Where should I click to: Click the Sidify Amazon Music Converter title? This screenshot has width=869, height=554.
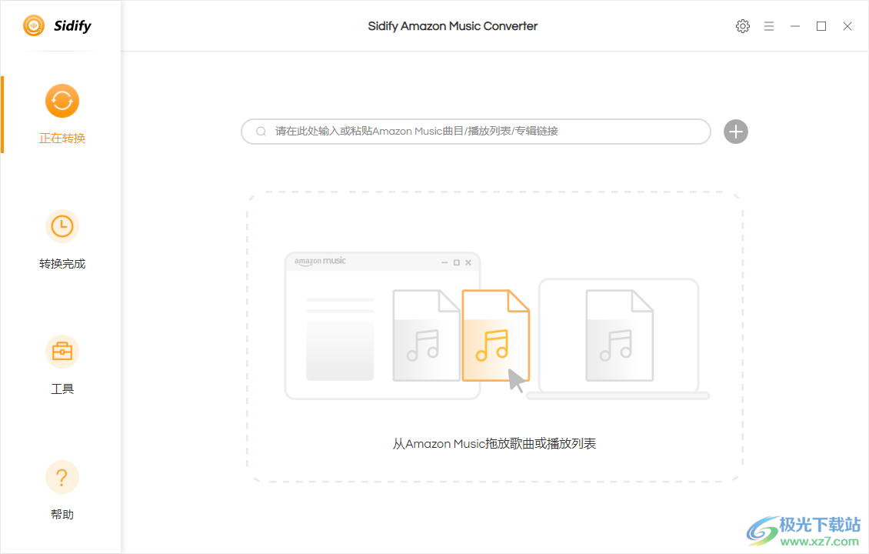point(453,26)
